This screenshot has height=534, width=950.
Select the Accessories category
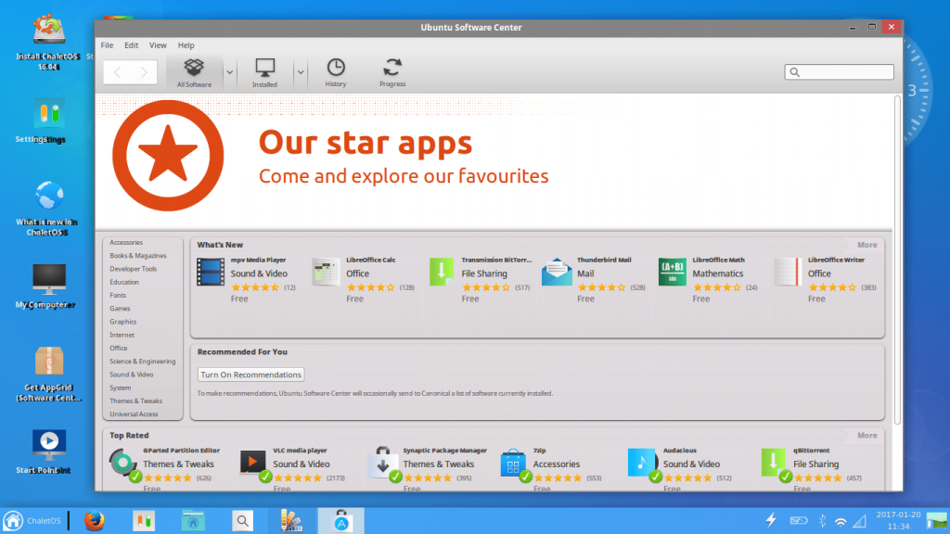coord(126,242)
